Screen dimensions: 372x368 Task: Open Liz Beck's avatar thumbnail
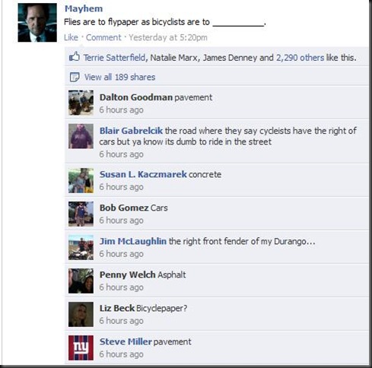(x=81, y=314)
